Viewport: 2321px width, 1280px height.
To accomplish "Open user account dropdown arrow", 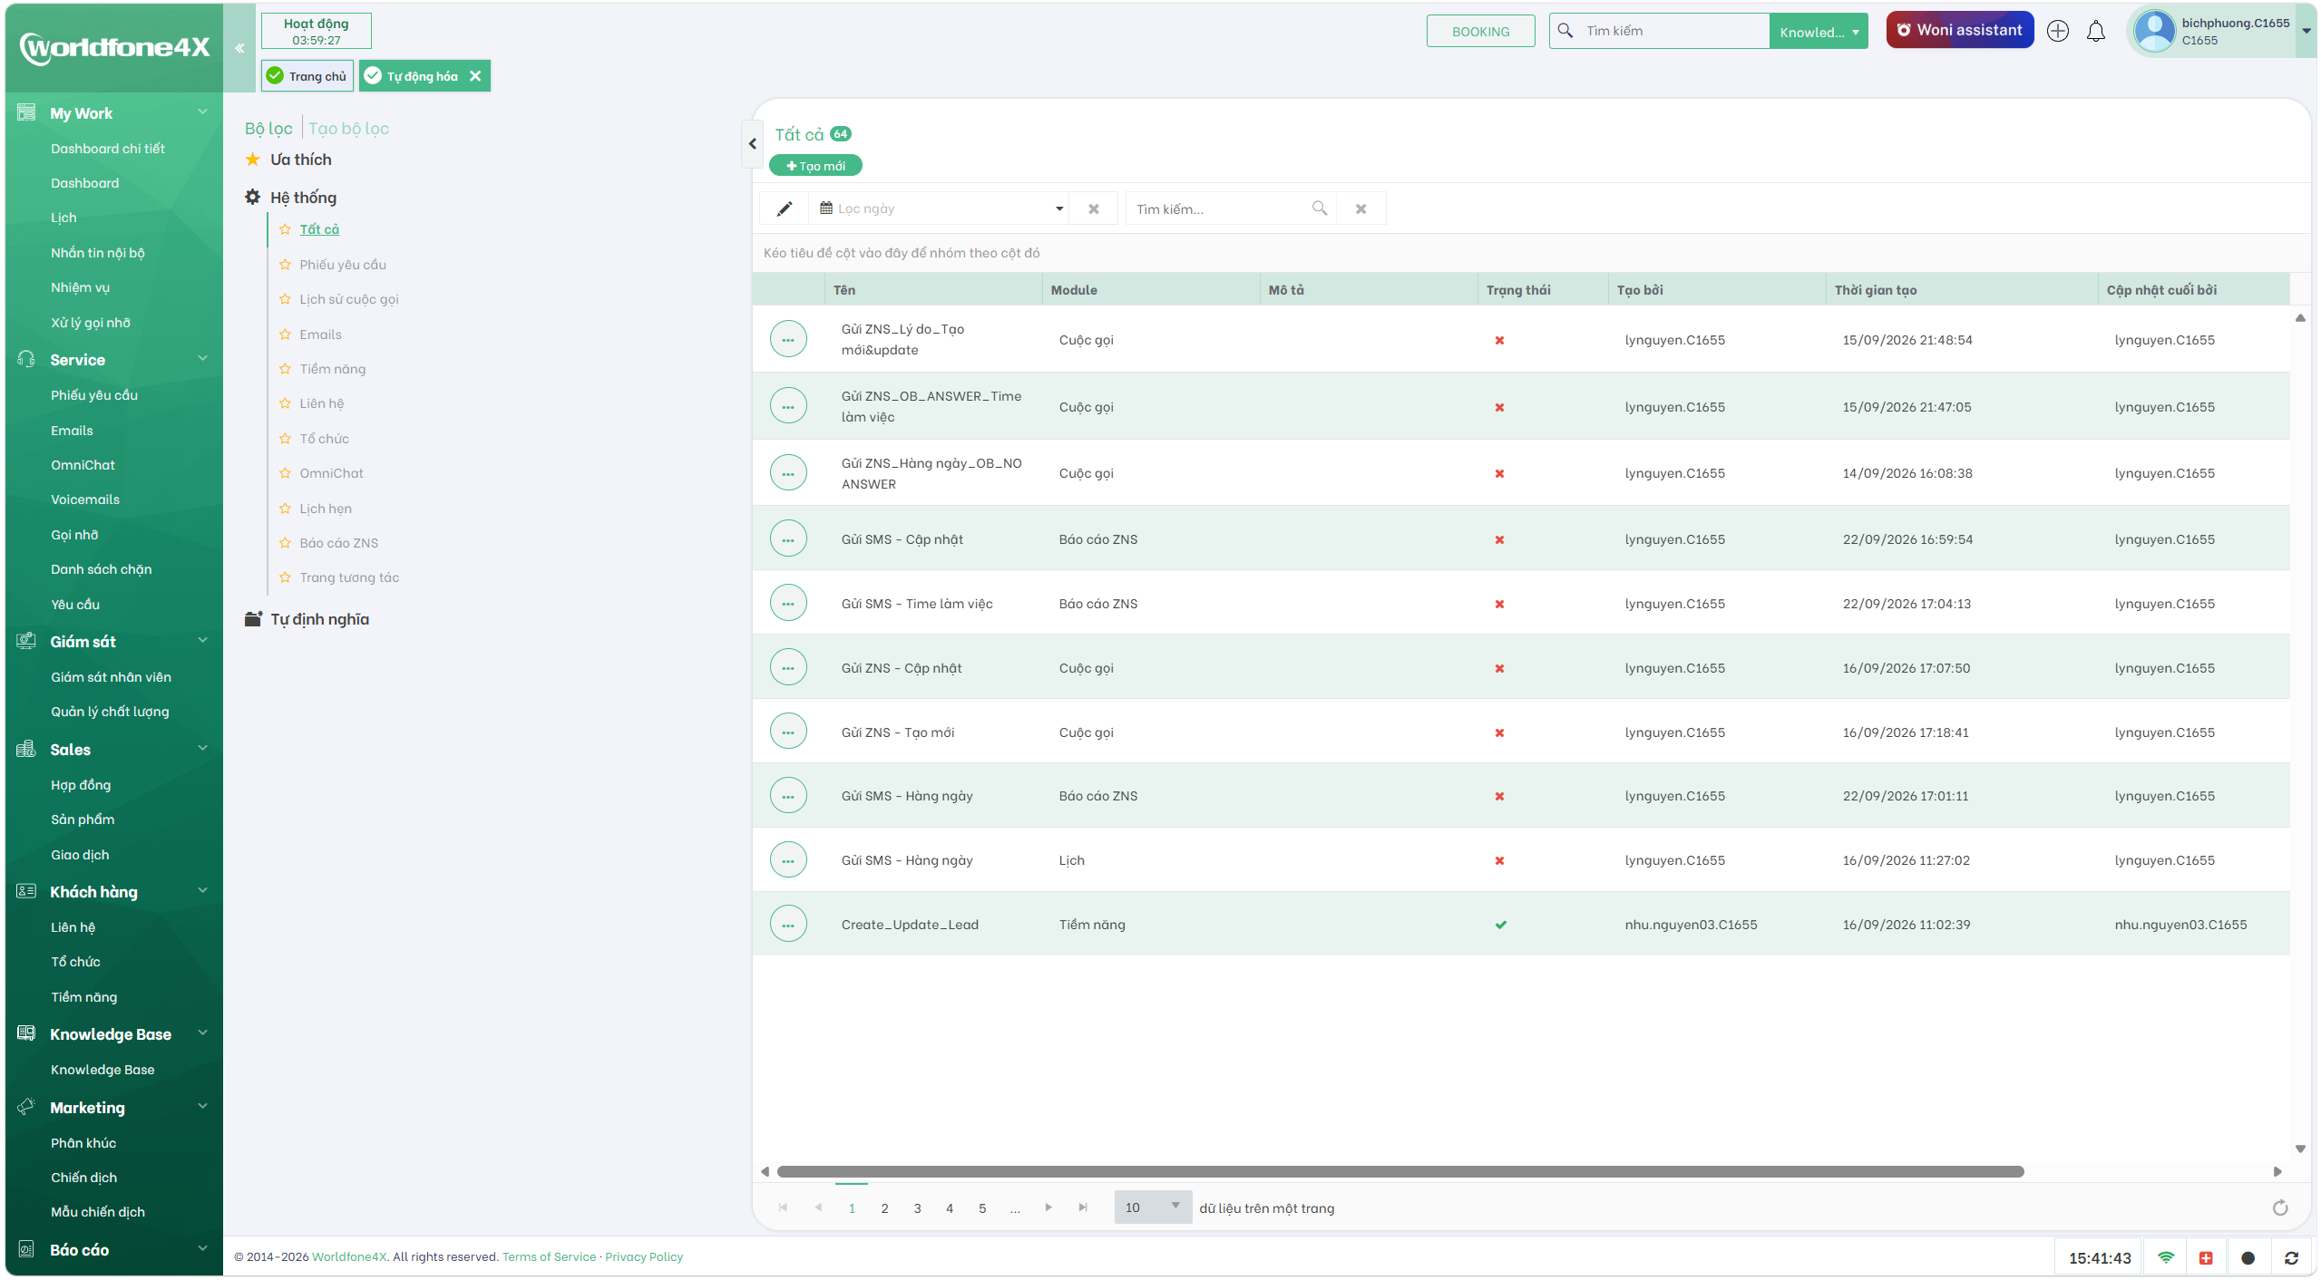I will point(2306,32).
